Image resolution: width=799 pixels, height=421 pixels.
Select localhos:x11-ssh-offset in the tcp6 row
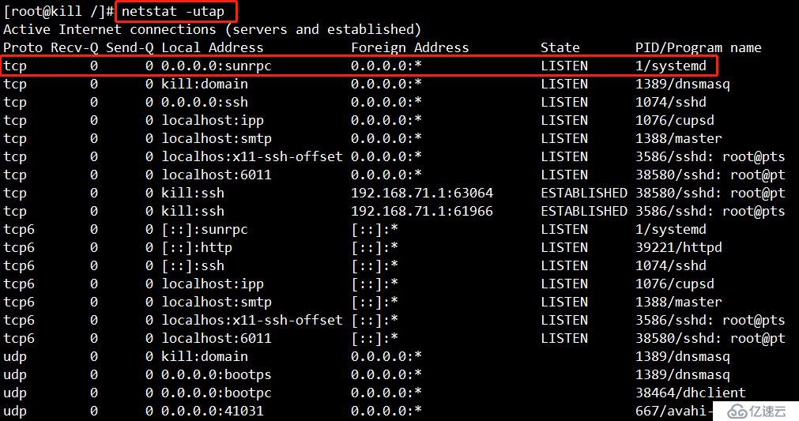click(252, 320)
